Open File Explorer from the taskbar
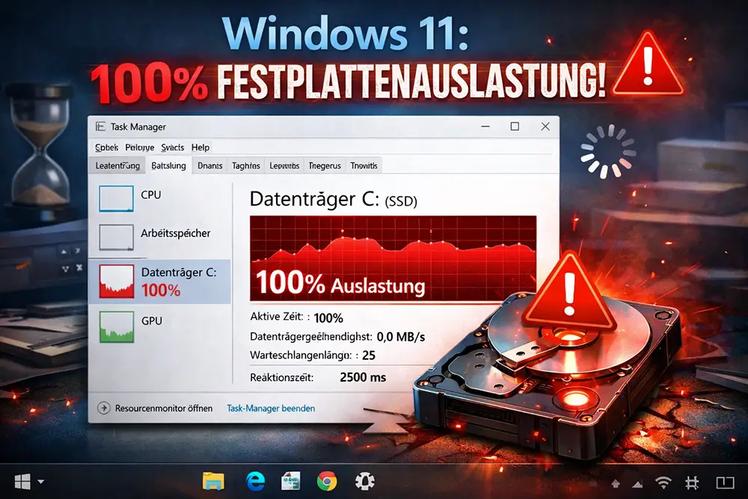Viewport: 748px width, 499px height. point(214,481)
